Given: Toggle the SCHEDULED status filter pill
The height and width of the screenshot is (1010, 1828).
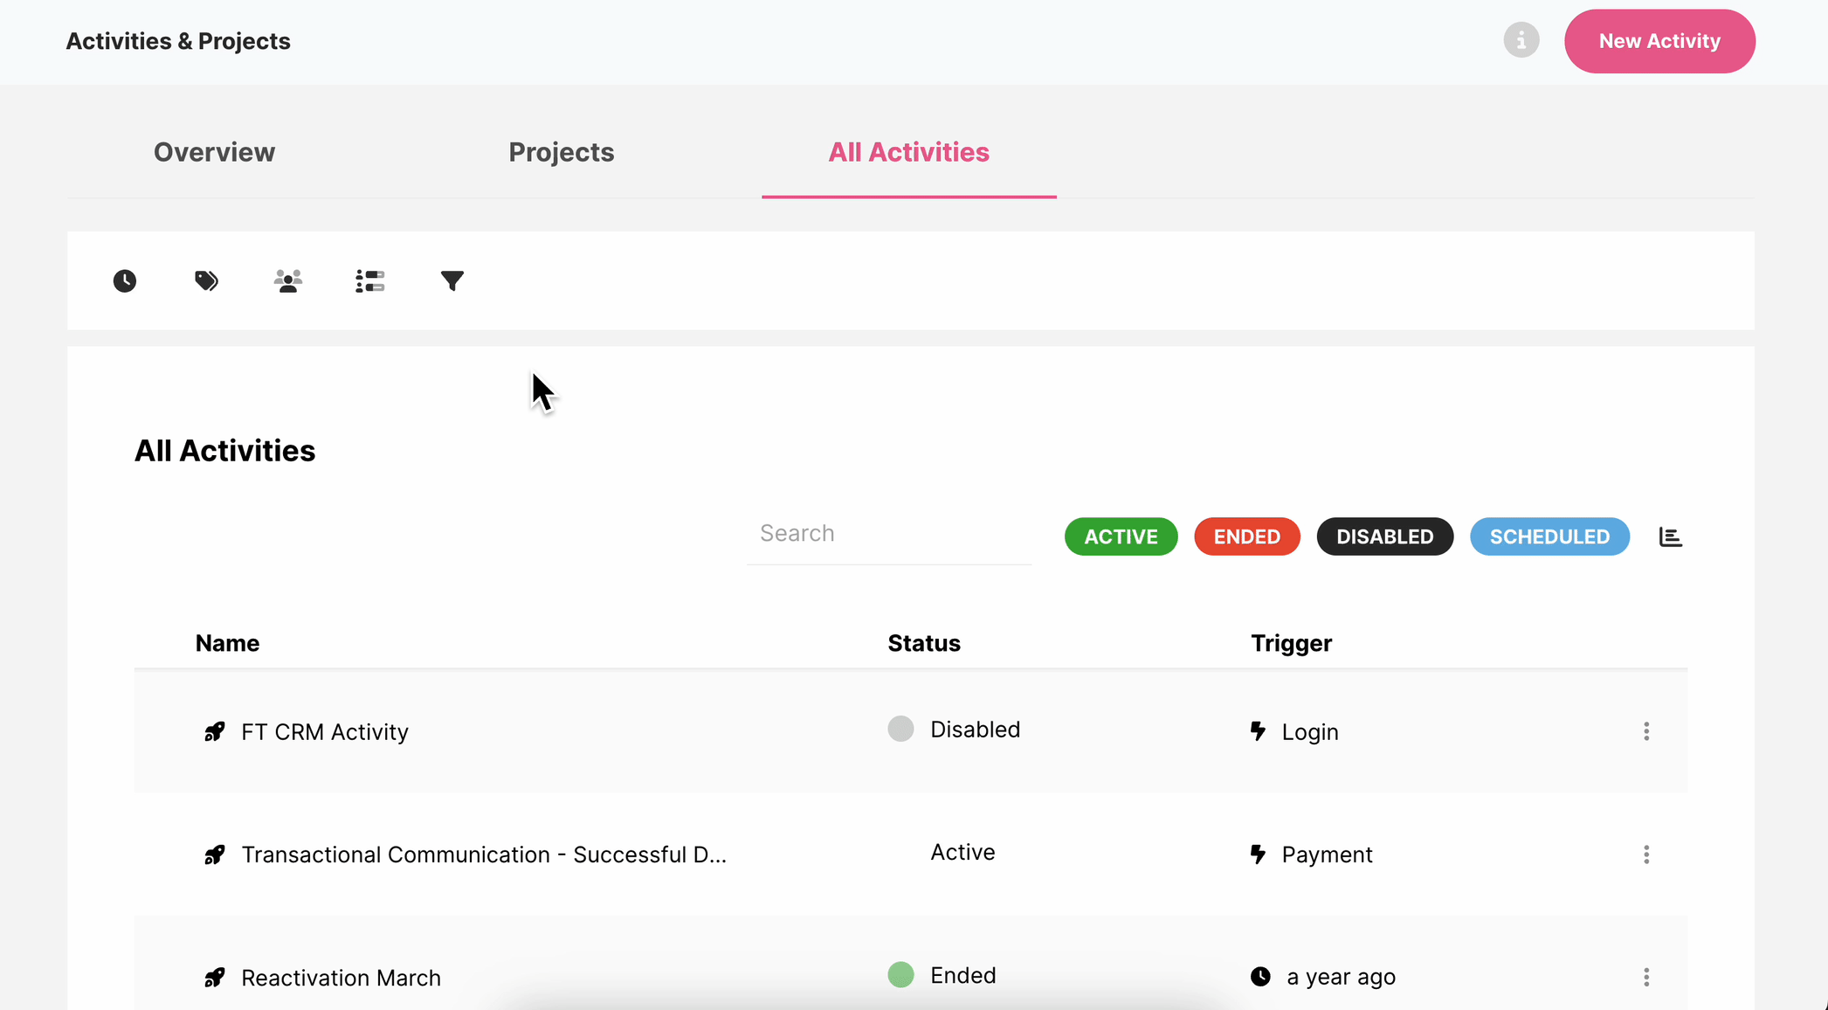Looking at the screenshot, I should point(1549,536).
